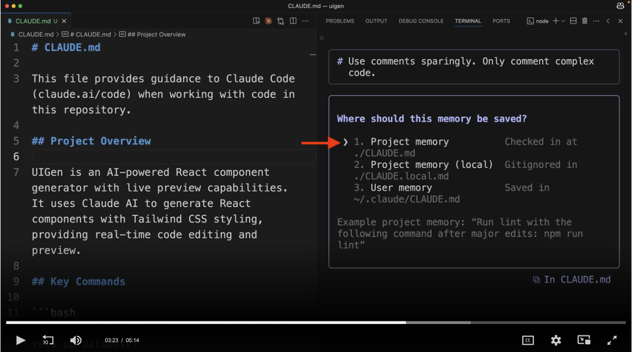The height and width of the screenshot is (352, 632).
Task: Split the terminal pane
Action: pos(573,21)
